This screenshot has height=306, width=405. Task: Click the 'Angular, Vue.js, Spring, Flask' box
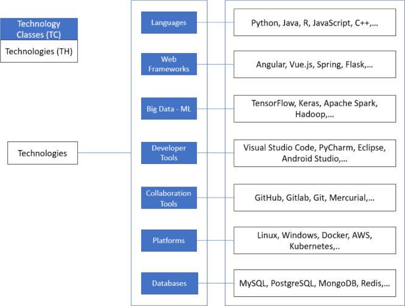coord(314,64)
